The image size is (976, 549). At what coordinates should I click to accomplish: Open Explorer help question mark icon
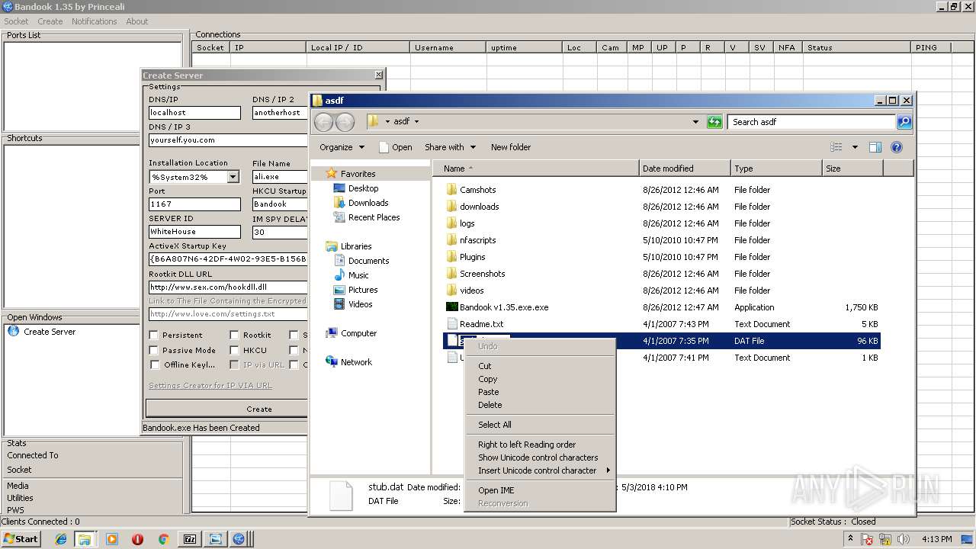897,147
